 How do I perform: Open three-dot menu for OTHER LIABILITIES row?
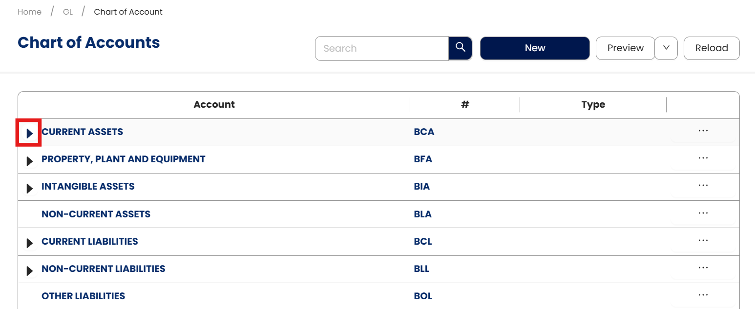[x=703, y=295]
